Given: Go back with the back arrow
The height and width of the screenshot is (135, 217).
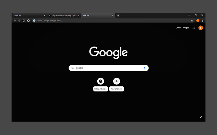Looking at the screenshot, I should (15, 21).
